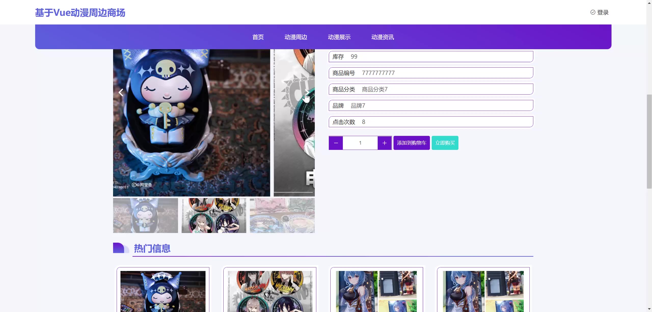Viewport: 652px width, 312px height.
Task: Click the login check-circle icon
Action: point(593,12)
